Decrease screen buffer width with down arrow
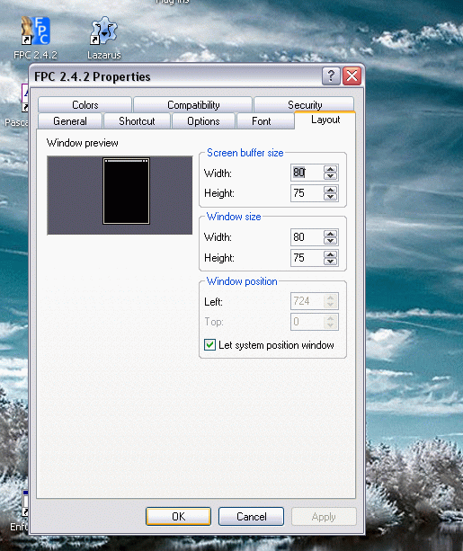 [x=331, y=176]
